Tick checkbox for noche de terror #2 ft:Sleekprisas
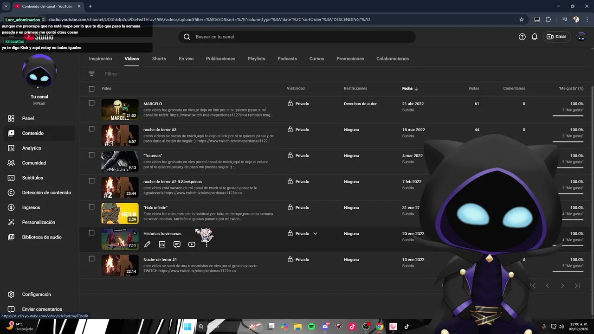The height and width of the screenshot is (334, 594). (x=91, y=181)
